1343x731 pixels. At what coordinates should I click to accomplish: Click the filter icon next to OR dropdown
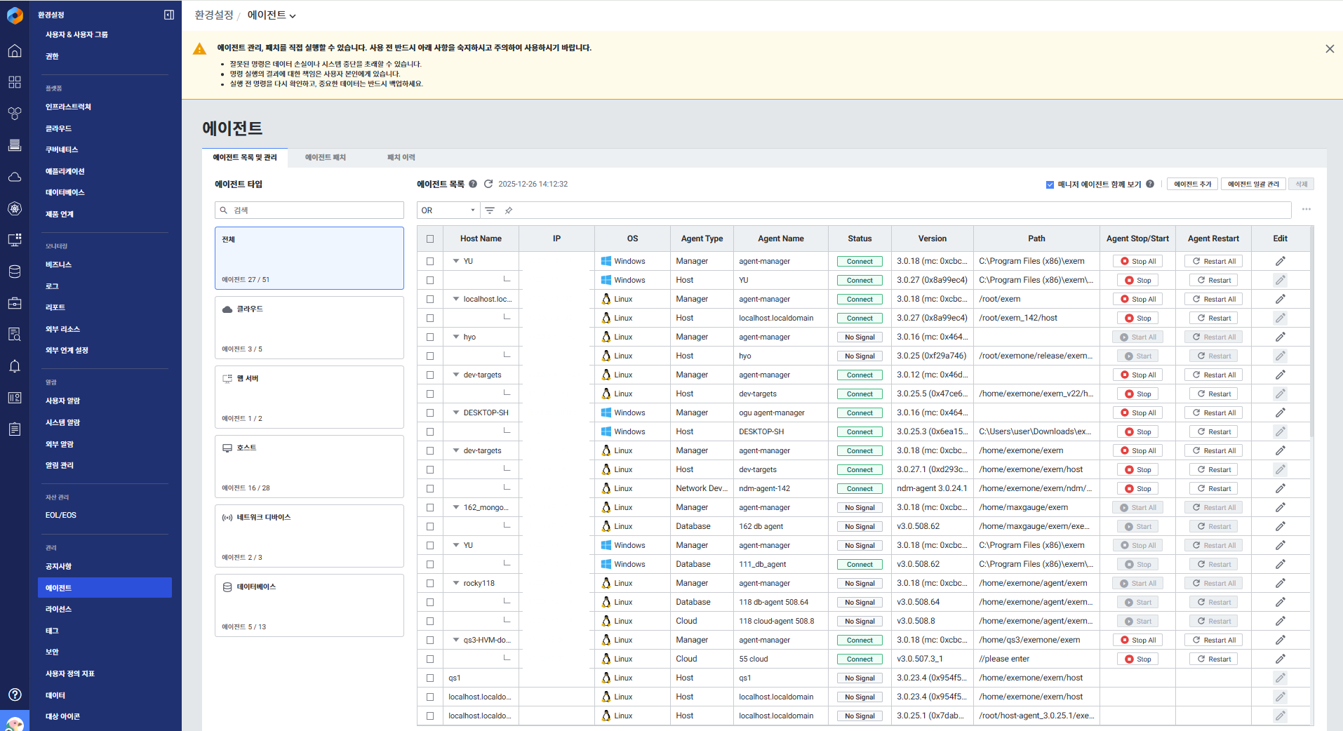click(x=490, y=210)
